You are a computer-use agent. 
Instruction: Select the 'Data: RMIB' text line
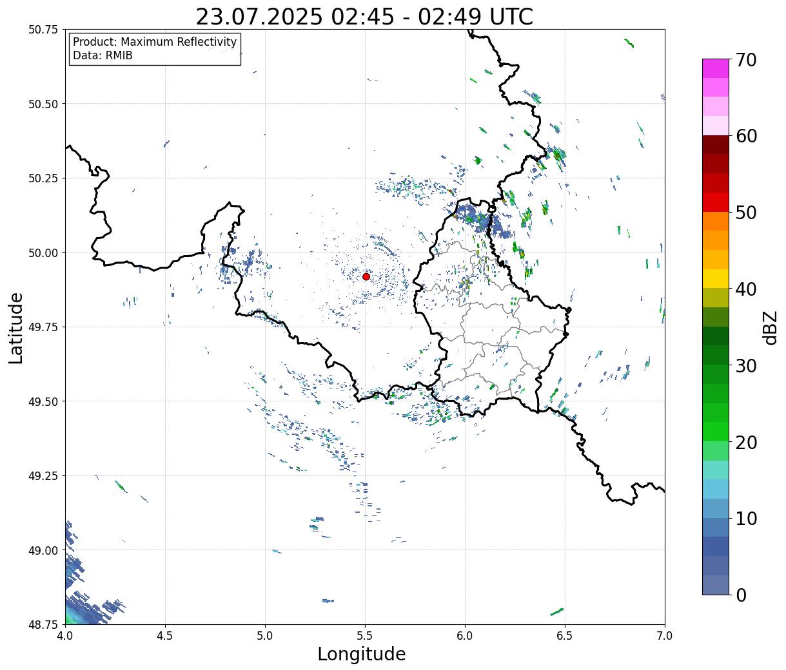coord(103,55)
